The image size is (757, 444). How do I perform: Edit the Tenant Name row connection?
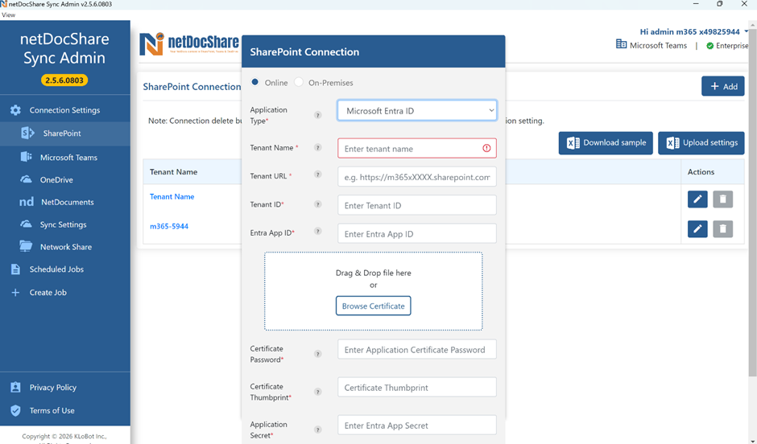coord(697,199)
